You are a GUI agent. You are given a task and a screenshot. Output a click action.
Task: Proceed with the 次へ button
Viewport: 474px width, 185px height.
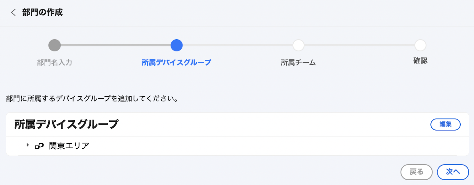click(453, 172)
